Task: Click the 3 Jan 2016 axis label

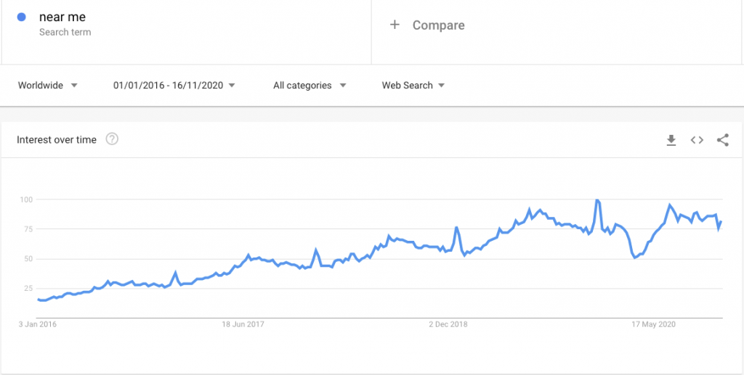Action: tap(36, 324)
